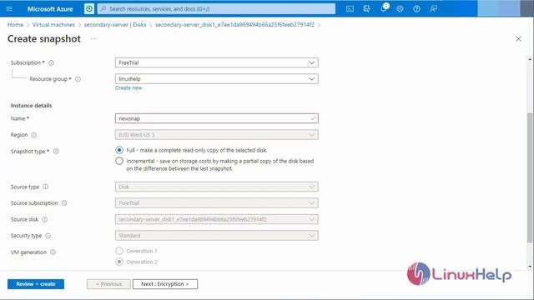534x300 pixels.
Task: Close the Create snapshot blade
Action: coord(518,39)
